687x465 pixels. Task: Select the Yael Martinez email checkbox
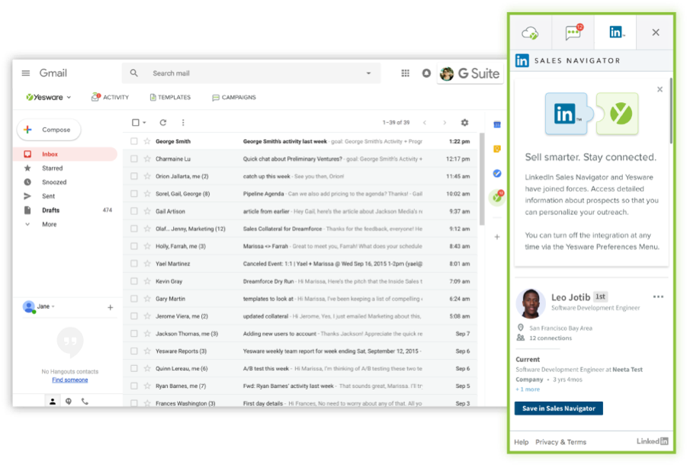[134, 264]
